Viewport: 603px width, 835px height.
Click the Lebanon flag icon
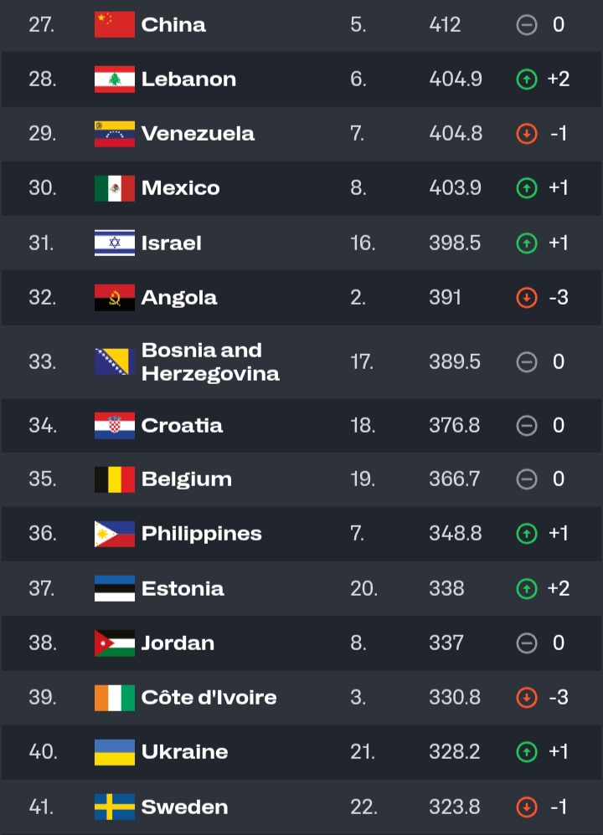tap(114, 79)
